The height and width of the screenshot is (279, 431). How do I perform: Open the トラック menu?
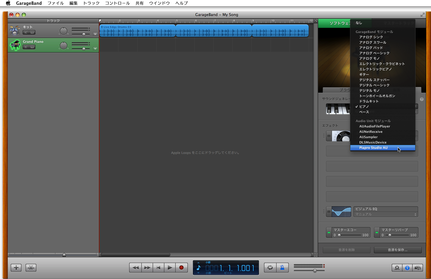click(91, 3)
